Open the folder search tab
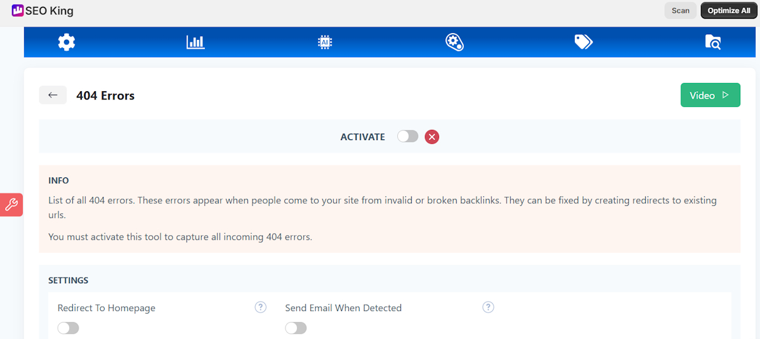Viewport: 760px width, 339px height. (x=713, y=42)
